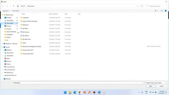The width and height of the screenshot is (169, 95).
Task: Select the My Videos folder icon
Action: [x=21, y=36]
